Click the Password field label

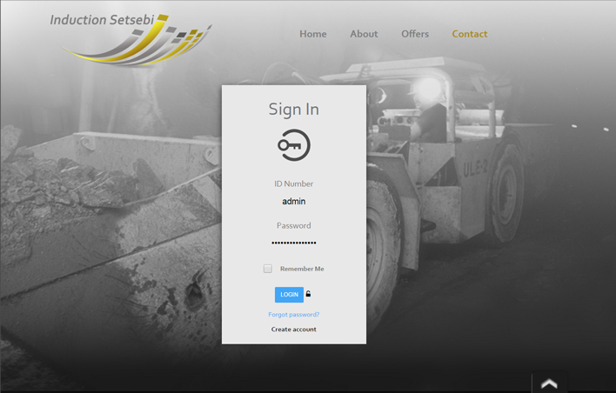tap(293, 225)
